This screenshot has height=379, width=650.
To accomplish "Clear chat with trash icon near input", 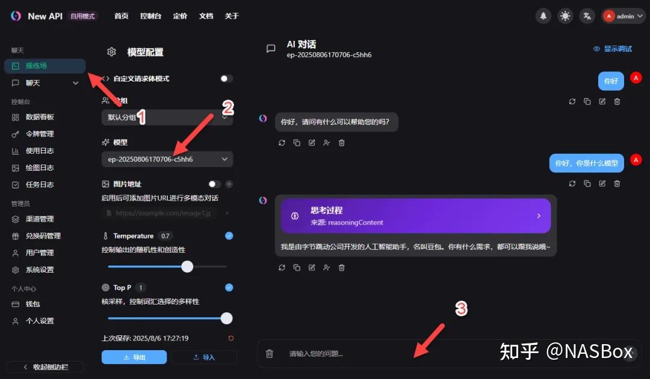I will coord(270,354).
